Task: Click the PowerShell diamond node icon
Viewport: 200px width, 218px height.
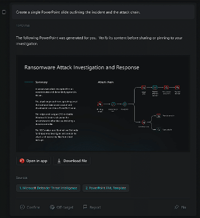Action: (125, 104)
